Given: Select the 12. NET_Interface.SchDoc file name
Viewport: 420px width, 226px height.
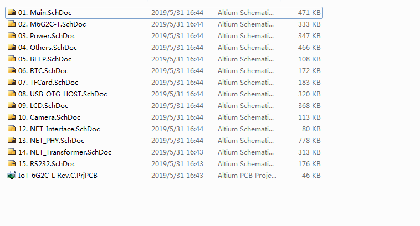Looking at the screenshot, I should point(59,129).
